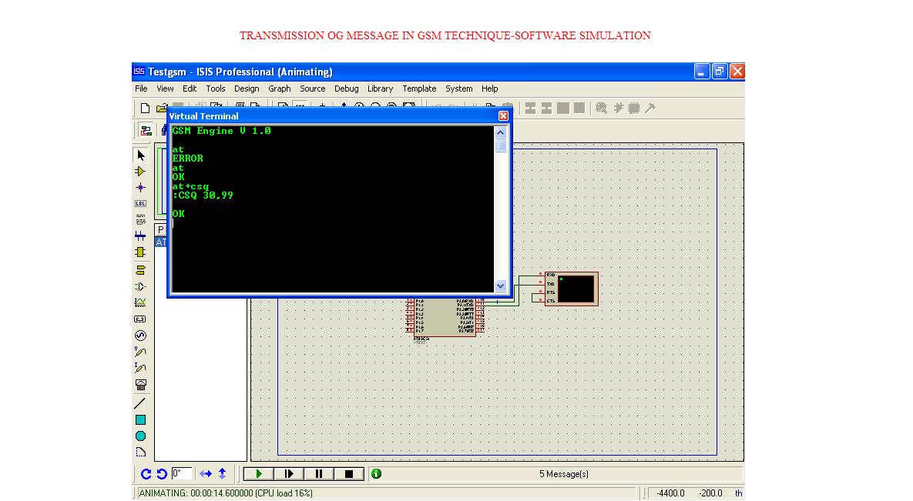The image size is (913, 501).
Task: Open the Tools menu
Action: tap(216, 89)
